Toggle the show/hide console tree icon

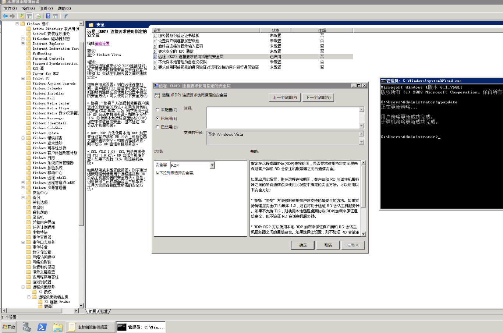29,16
